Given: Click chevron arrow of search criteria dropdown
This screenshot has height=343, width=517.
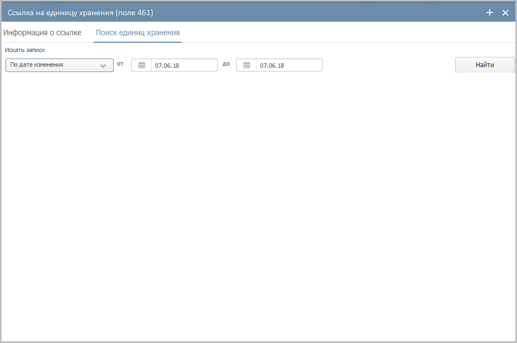Looking at the screenshot, I should (103, 66).
